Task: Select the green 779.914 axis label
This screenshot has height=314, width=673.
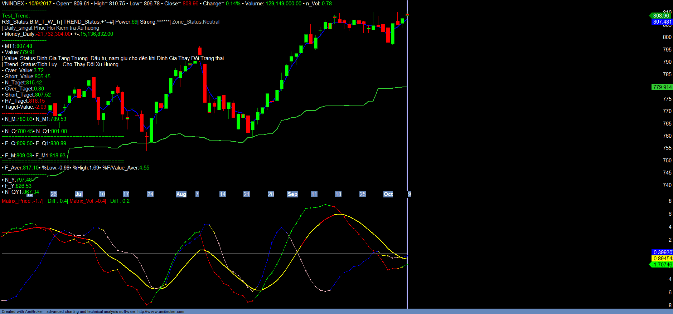Action: [662, 87]
